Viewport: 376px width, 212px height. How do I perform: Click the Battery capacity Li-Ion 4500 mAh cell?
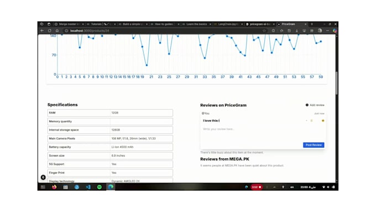(141, 147)
